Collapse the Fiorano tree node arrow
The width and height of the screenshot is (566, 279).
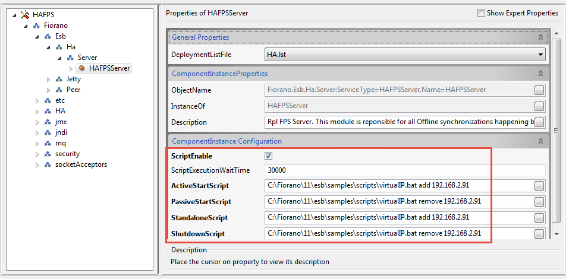click(x=26, y=26)
